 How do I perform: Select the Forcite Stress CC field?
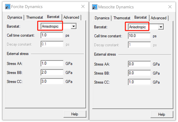coord(52,81)
